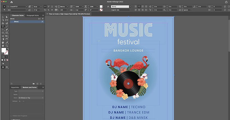Image resolution: width=230 pixels, height=120 pixels.
Task: Align text center in control panel
Action: click(x=139, y=7)
